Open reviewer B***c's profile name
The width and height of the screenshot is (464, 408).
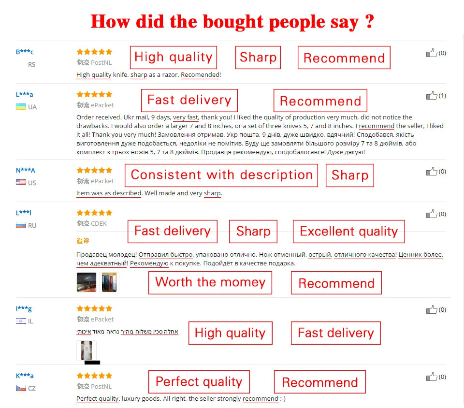(x=25, y=52)
